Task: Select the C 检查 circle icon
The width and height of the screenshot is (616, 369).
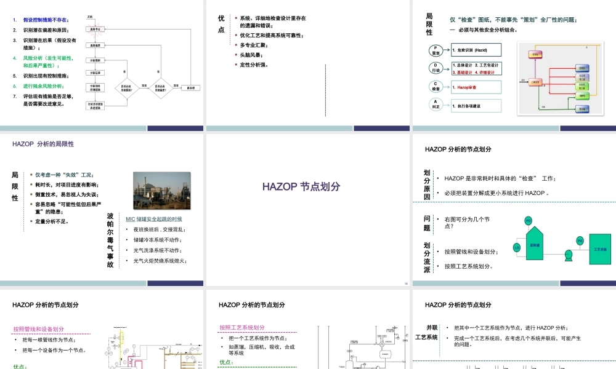Action: (436, 86)
